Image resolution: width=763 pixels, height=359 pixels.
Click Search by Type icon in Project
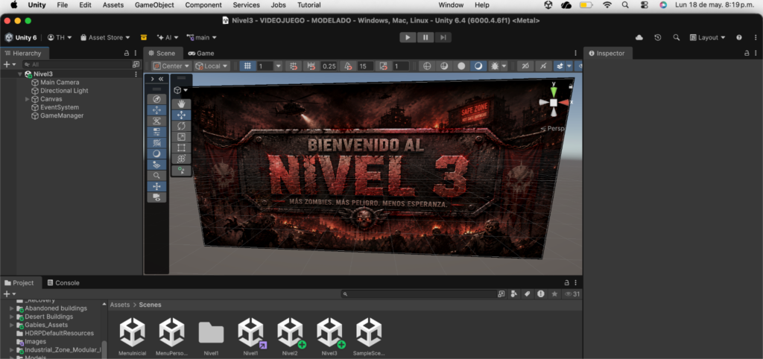click(514, 294)
